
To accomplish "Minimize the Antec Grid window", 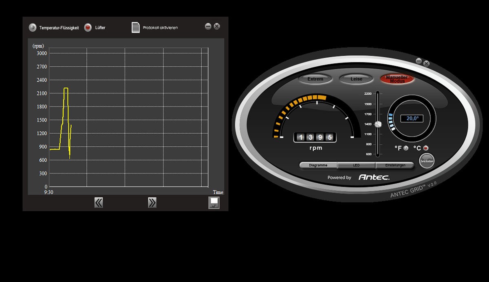I will (419, 61).
